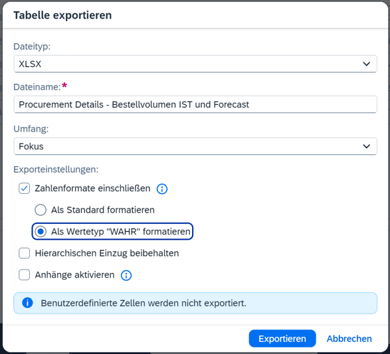Viewport: 390px width, 354px height.
Task: Enable the Hierarchischen Einzug beibehalten checkbox
Action: pos(24,253)
